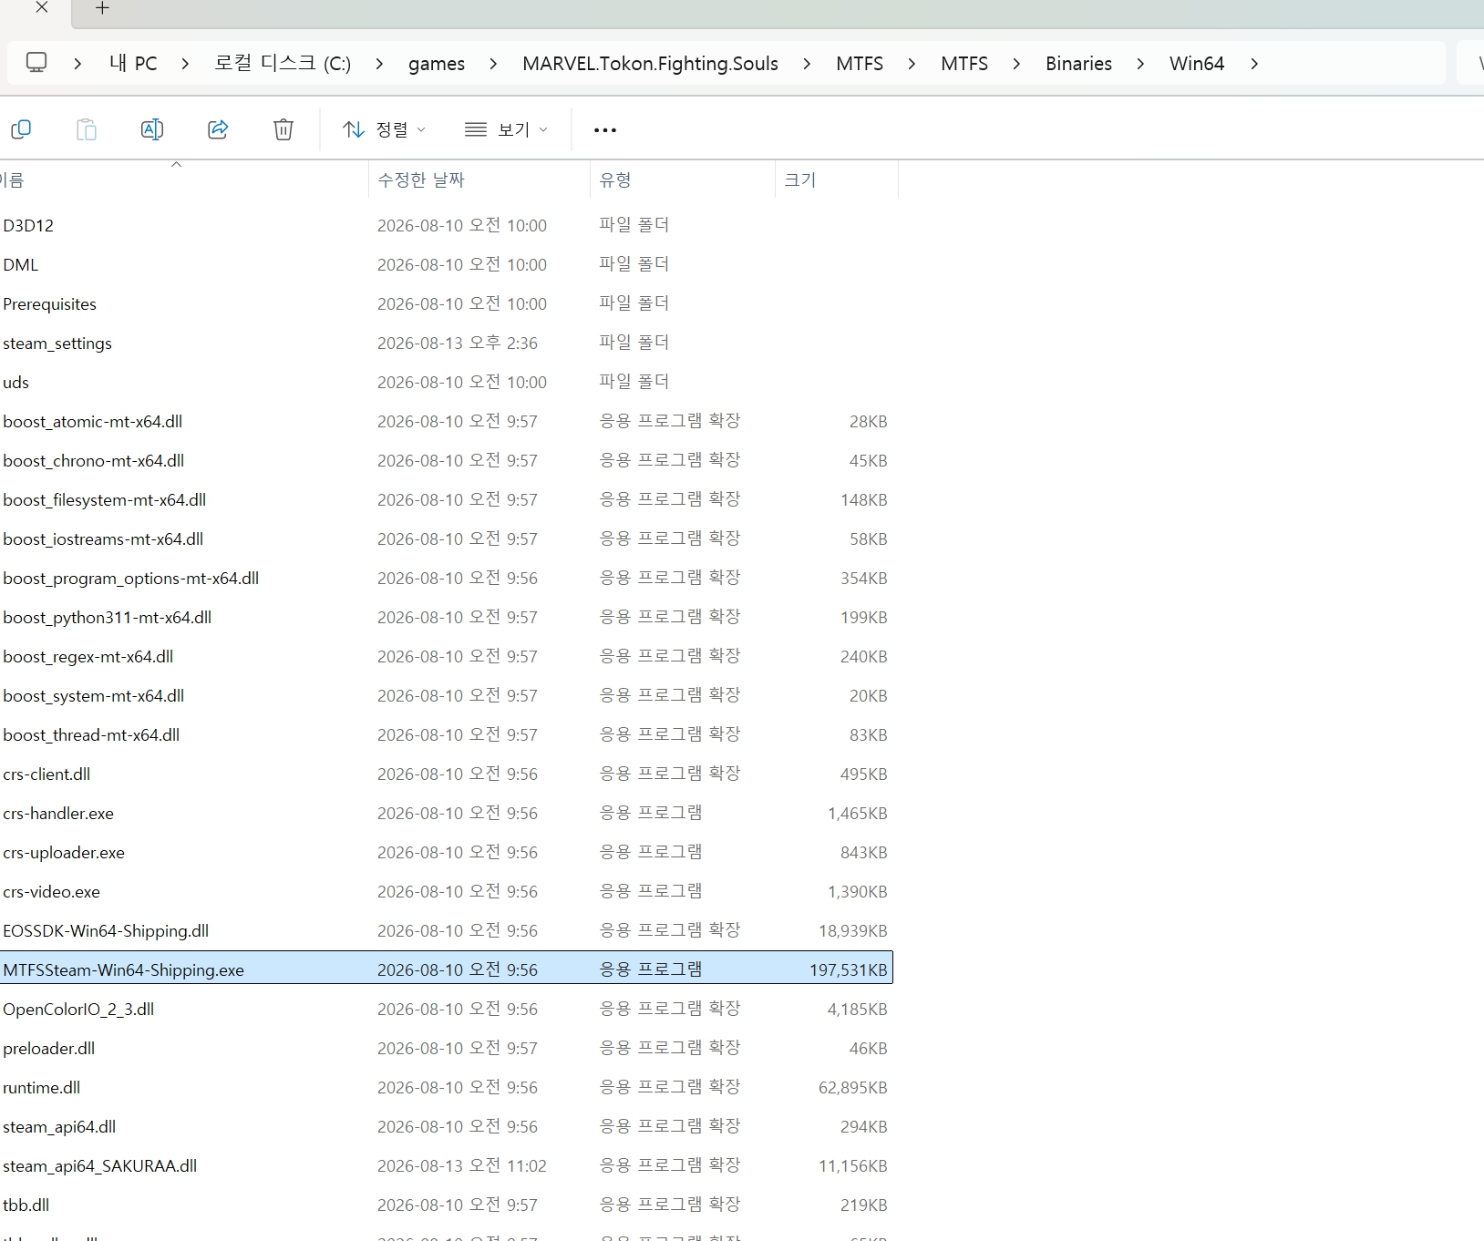Click the 18,939KB size cell
The image size is (1484, 1241).
pos(852,931)
